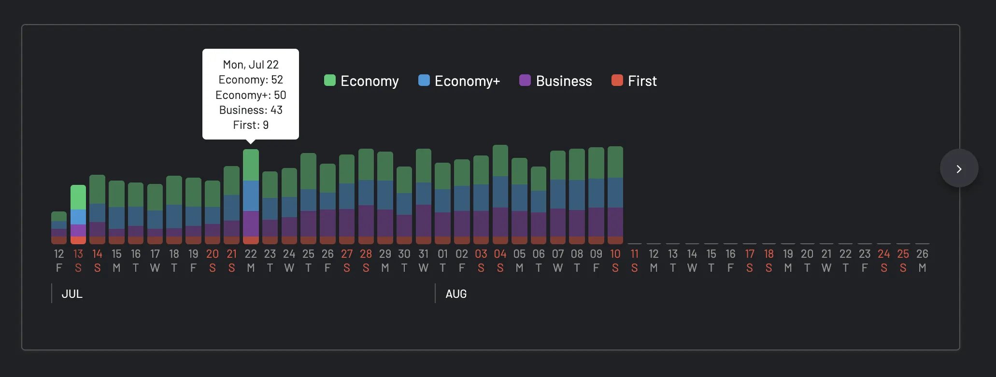This screenshot has width=996, height=377.
Task: Select the bar for Saturday July 13
Action: pyautogui.click(x=78, y=214)
